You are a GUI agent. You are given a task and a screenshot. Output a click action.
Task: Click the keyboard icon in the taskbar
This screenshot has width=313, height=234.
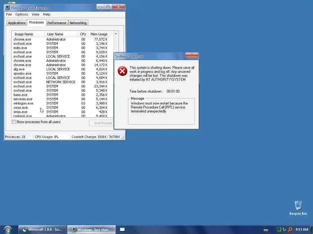point(266,230)
